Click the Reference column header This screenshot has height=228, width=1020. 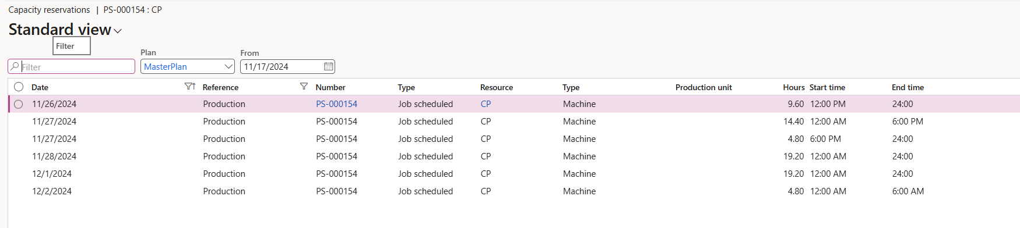(220, 87)
